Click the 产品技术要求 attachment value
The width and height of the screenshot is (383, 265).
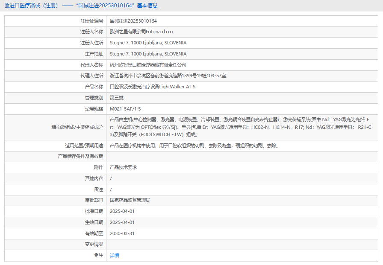coord(123,167)
